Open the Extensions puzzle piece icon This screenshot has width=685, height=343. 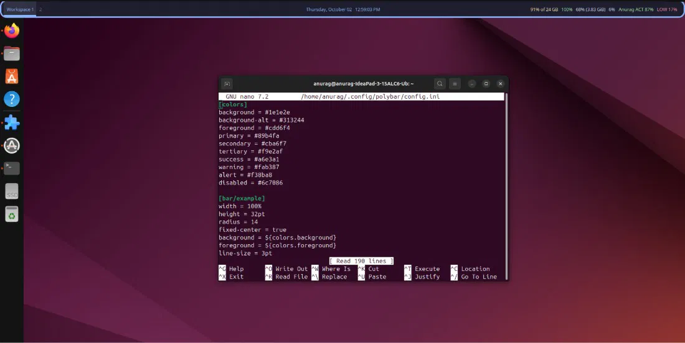click(12, 122)
